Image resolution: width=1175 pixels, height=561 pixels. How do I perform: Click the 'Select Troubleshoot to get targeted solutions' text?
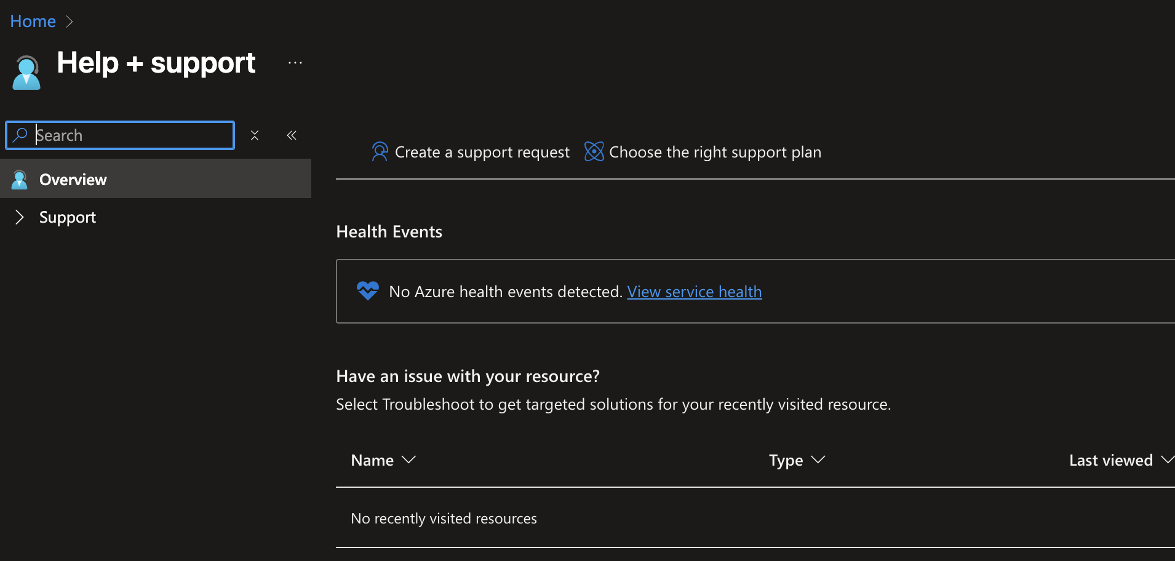tap(613, 404)
